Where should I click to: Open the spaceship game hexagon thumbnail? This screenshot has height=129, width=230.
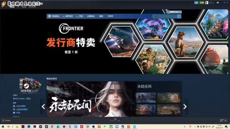pos(122,41)
